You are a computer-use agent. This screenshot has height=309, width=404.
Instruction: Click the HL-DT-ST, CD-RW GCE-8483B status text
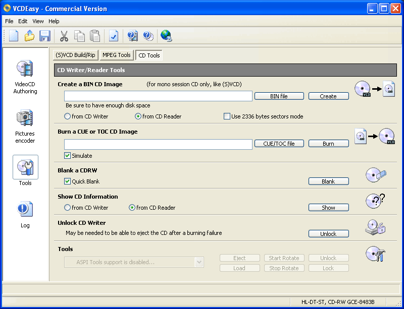coord(338,302)
